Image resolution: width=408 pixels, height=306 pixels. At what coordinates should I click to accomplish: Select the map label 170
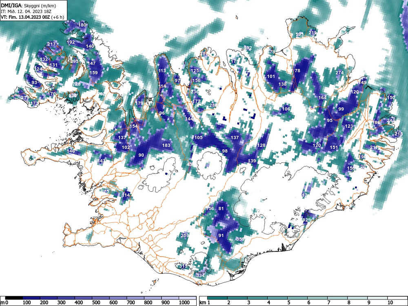51,94
